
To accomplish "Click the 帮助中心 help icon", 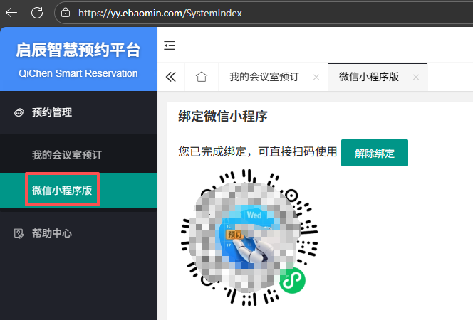I will coord(19,233).
